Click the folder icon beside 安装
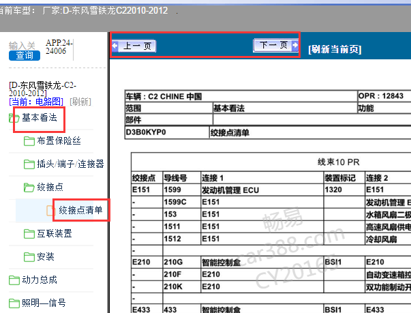This screenshot has width=411, height=313. pos(29,257)
